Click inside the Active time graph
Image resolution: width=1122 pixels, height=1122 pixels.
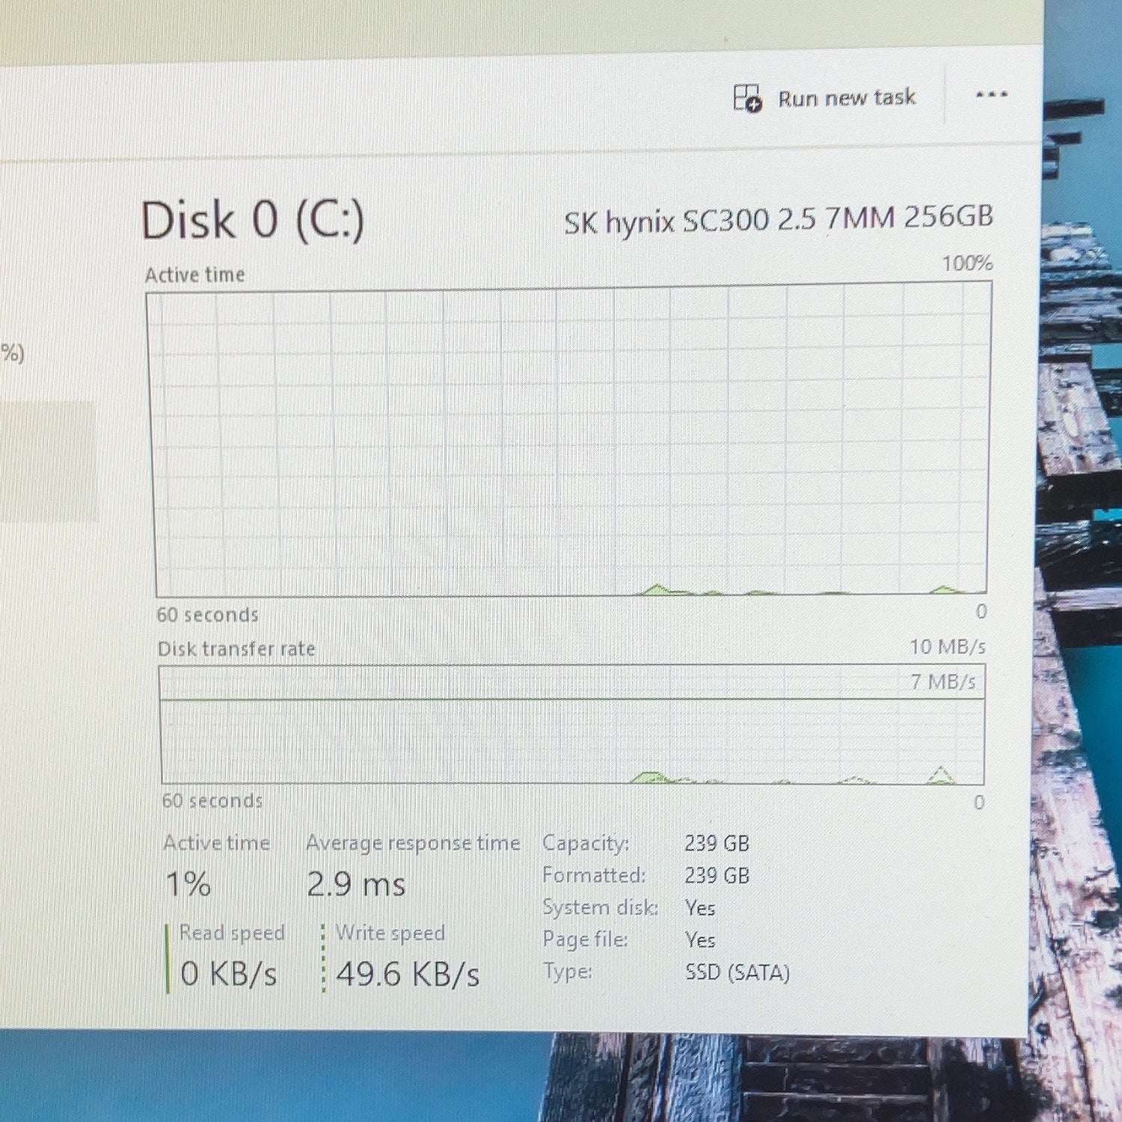point(570,441)
